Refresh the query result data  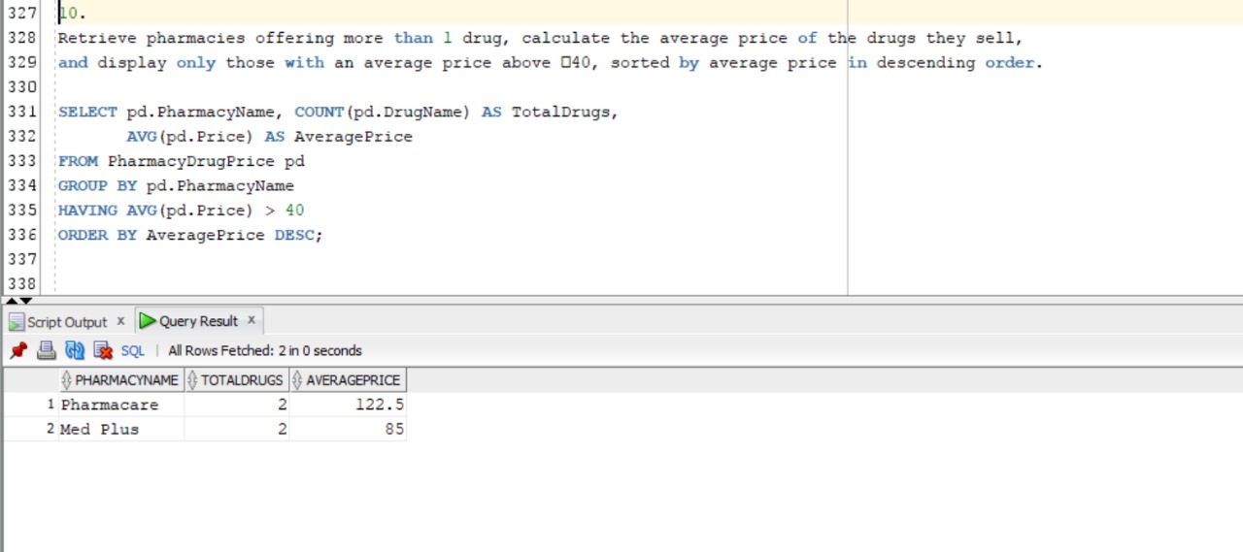(75, 350)
